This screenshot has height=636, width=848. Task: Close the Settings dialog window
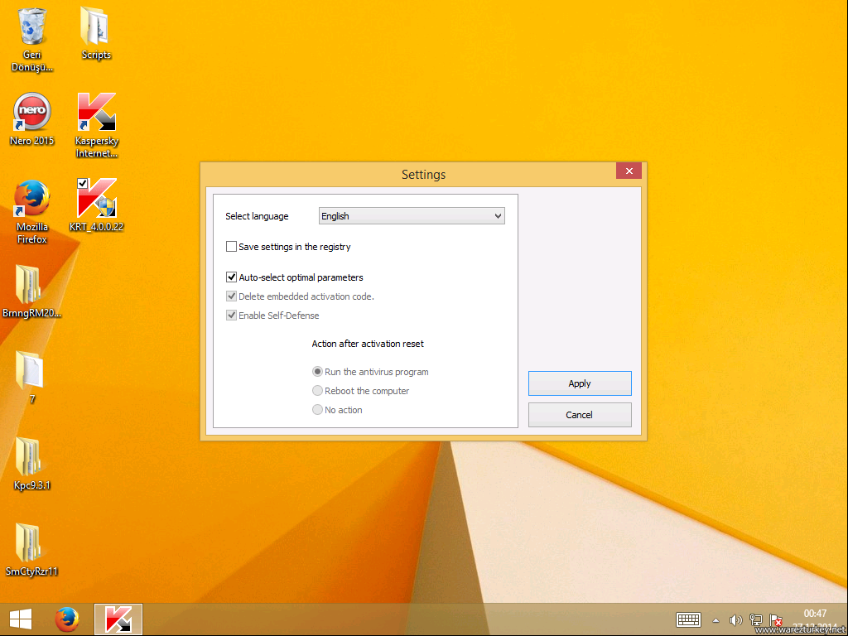point(629,171)
